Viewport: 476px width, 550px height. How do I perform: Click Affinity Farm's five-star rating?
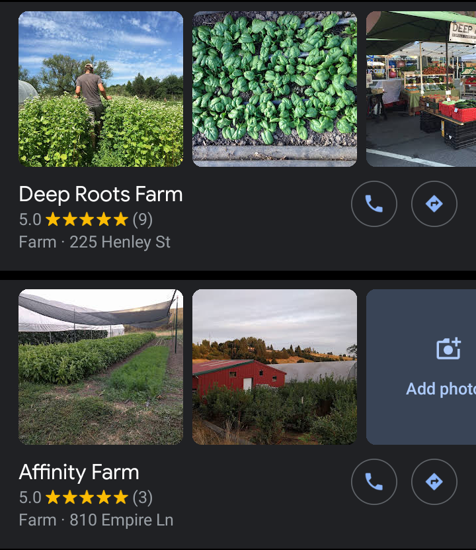coord(87,497)
